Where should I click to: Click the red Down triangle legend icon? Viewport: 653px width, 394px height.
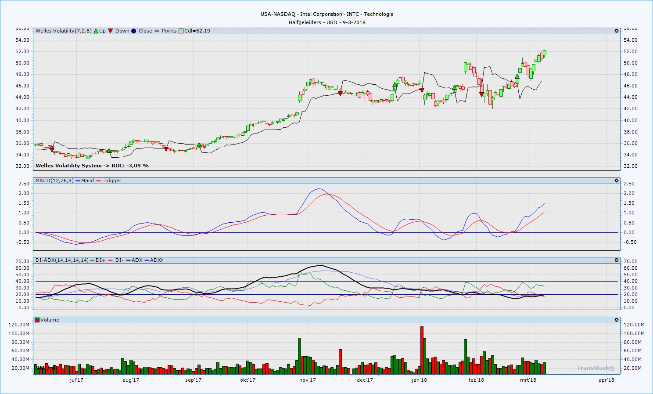pyautogui.click(x=111, y=31)
